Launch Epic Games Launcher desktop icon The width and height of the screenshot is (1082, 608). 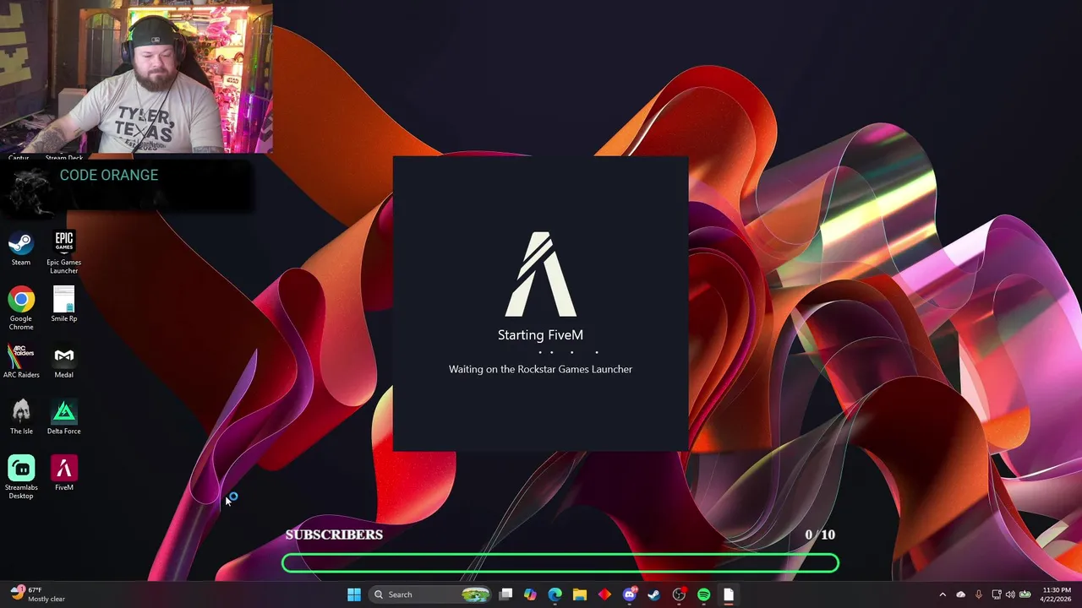[x=64, y=252]
